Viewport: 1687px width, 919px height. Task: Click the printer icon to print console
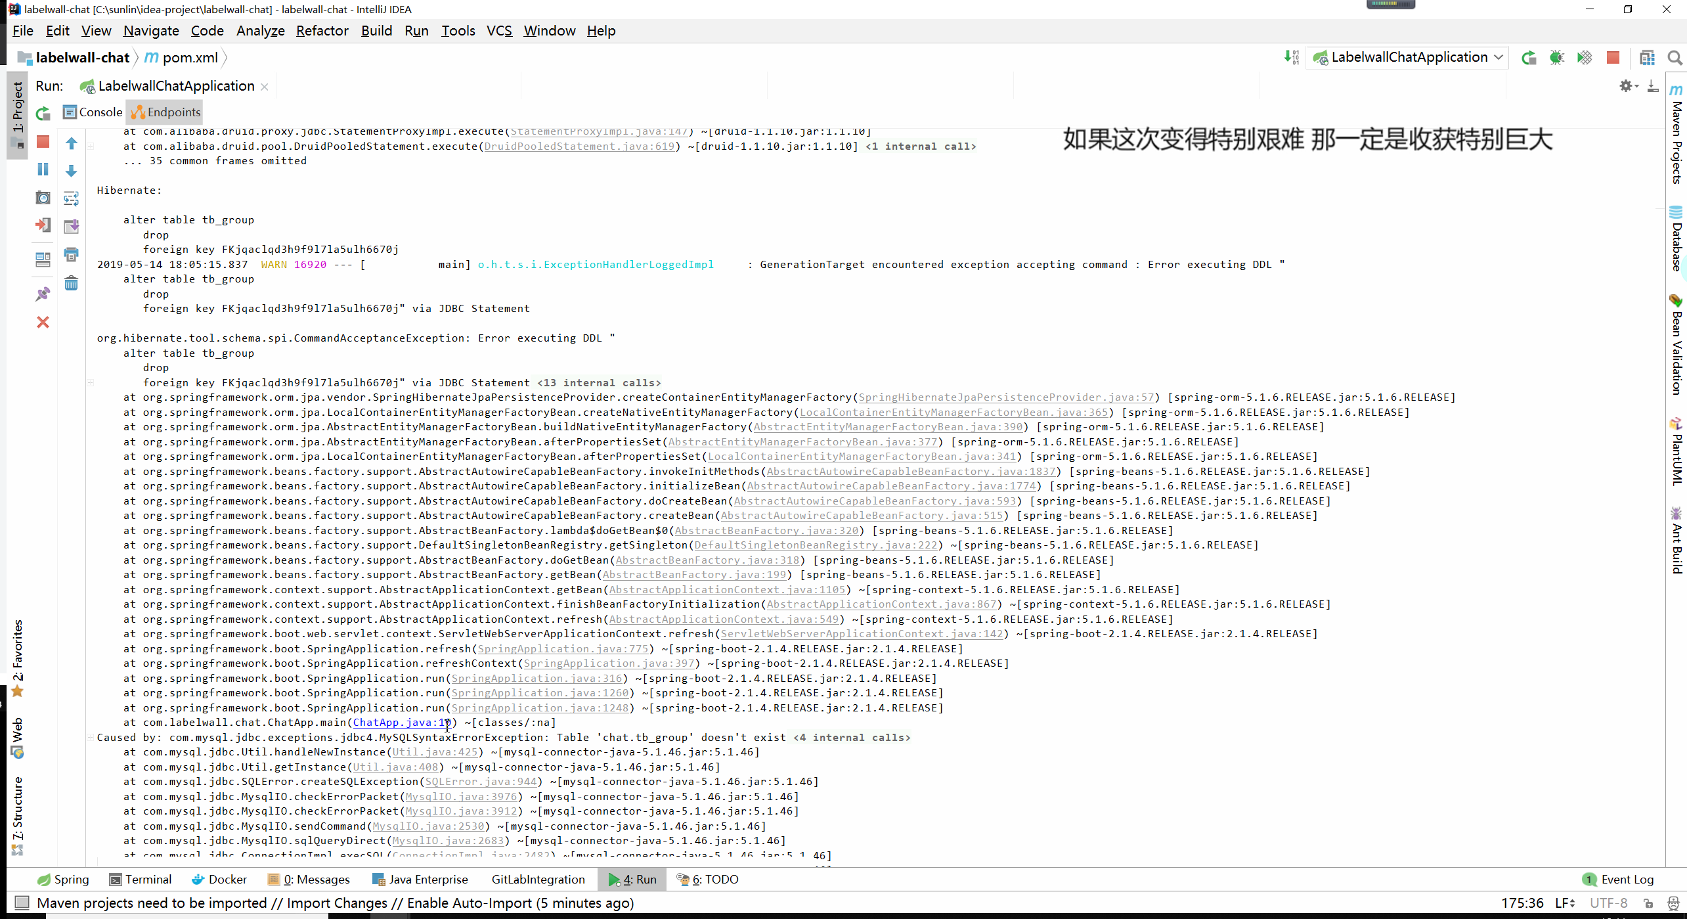click(71, 254)
